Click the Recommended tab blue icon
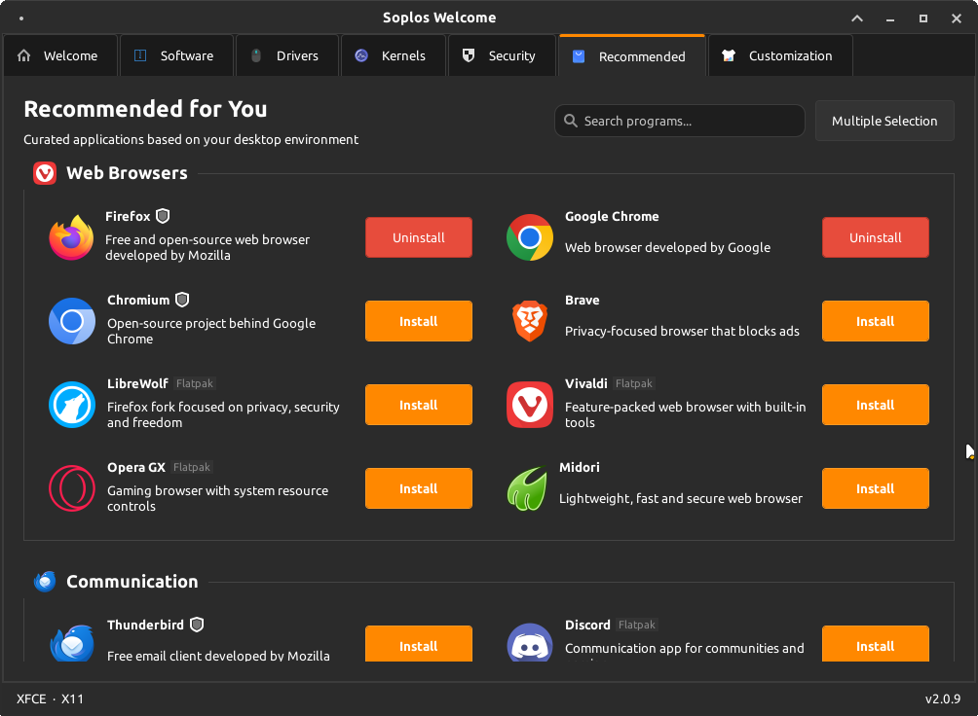Image resolution: width=978 pixels, height=716 pixels. tap(579, 56)
